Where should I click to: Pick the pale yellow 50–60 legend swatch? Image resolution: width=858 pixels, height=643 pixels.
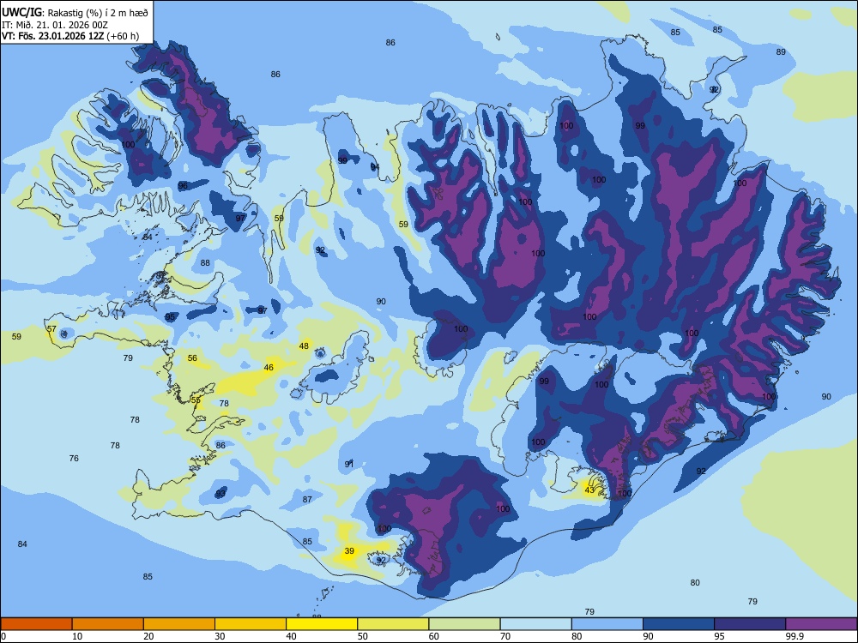pos(393,624)
